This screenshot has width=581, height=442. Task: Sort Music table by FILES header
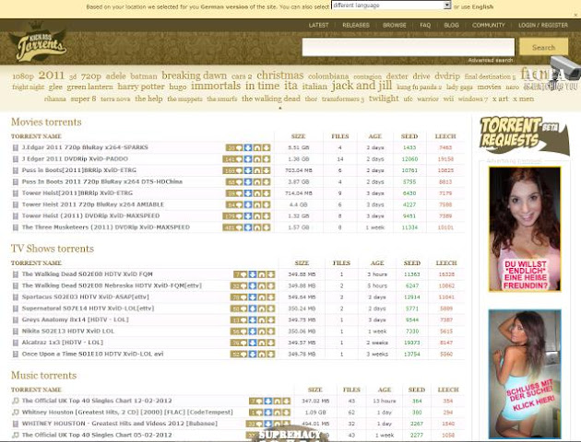click(351, 390)
